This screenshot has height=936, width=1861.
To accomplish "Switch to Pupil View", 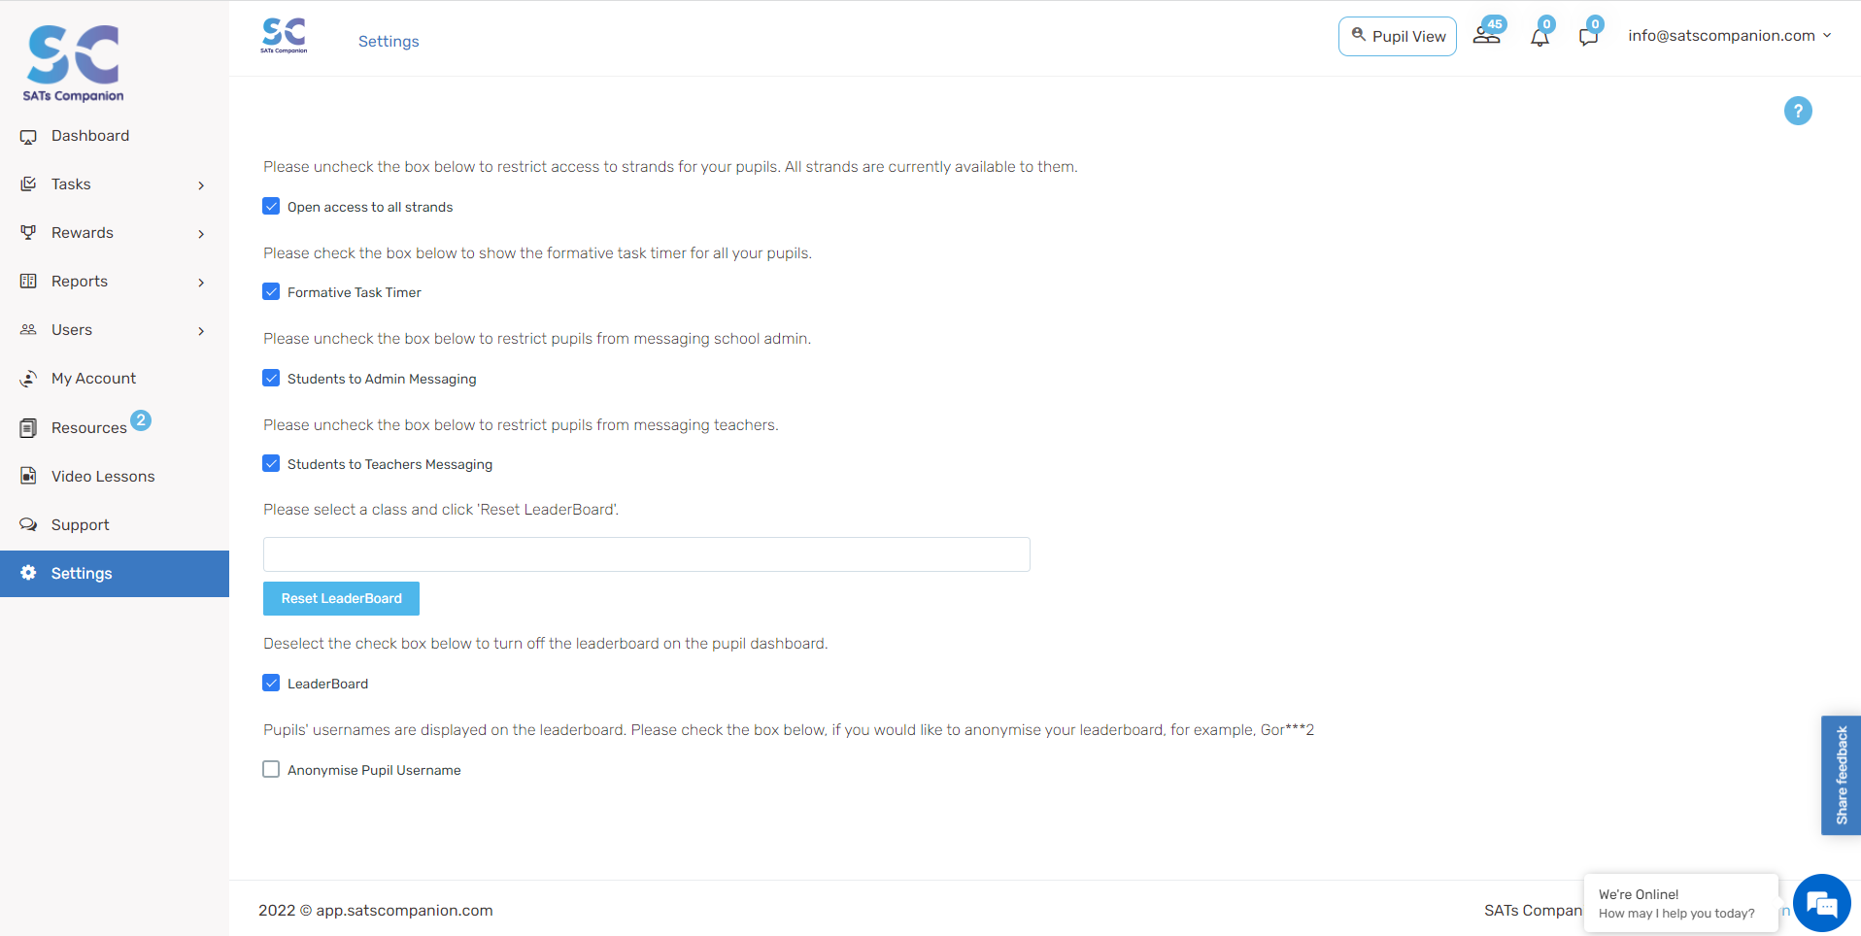I will coord(1398,36).
